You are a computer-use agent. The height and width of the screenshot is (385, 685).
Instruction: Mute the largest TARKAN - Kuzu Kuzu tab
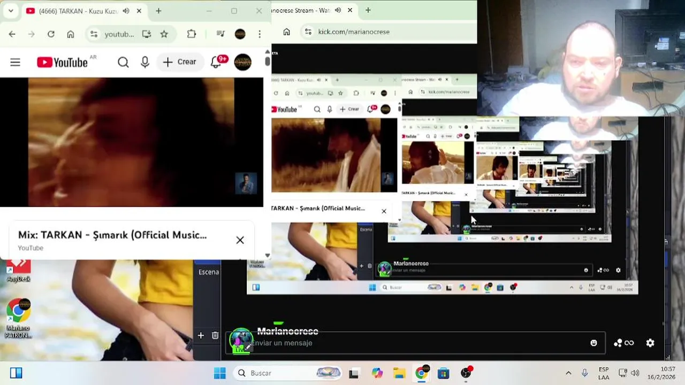tap(126, 11)
